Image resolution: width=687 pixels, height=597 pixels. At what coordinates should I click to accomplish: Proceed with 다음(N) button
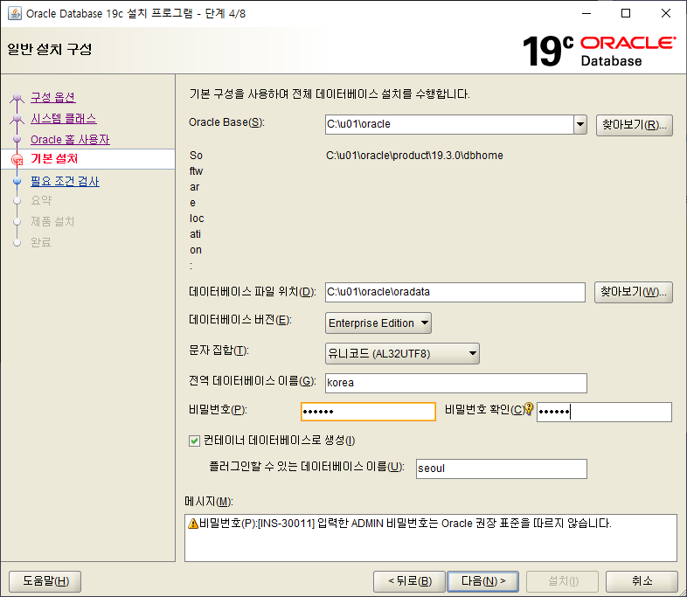pos(482,581)
